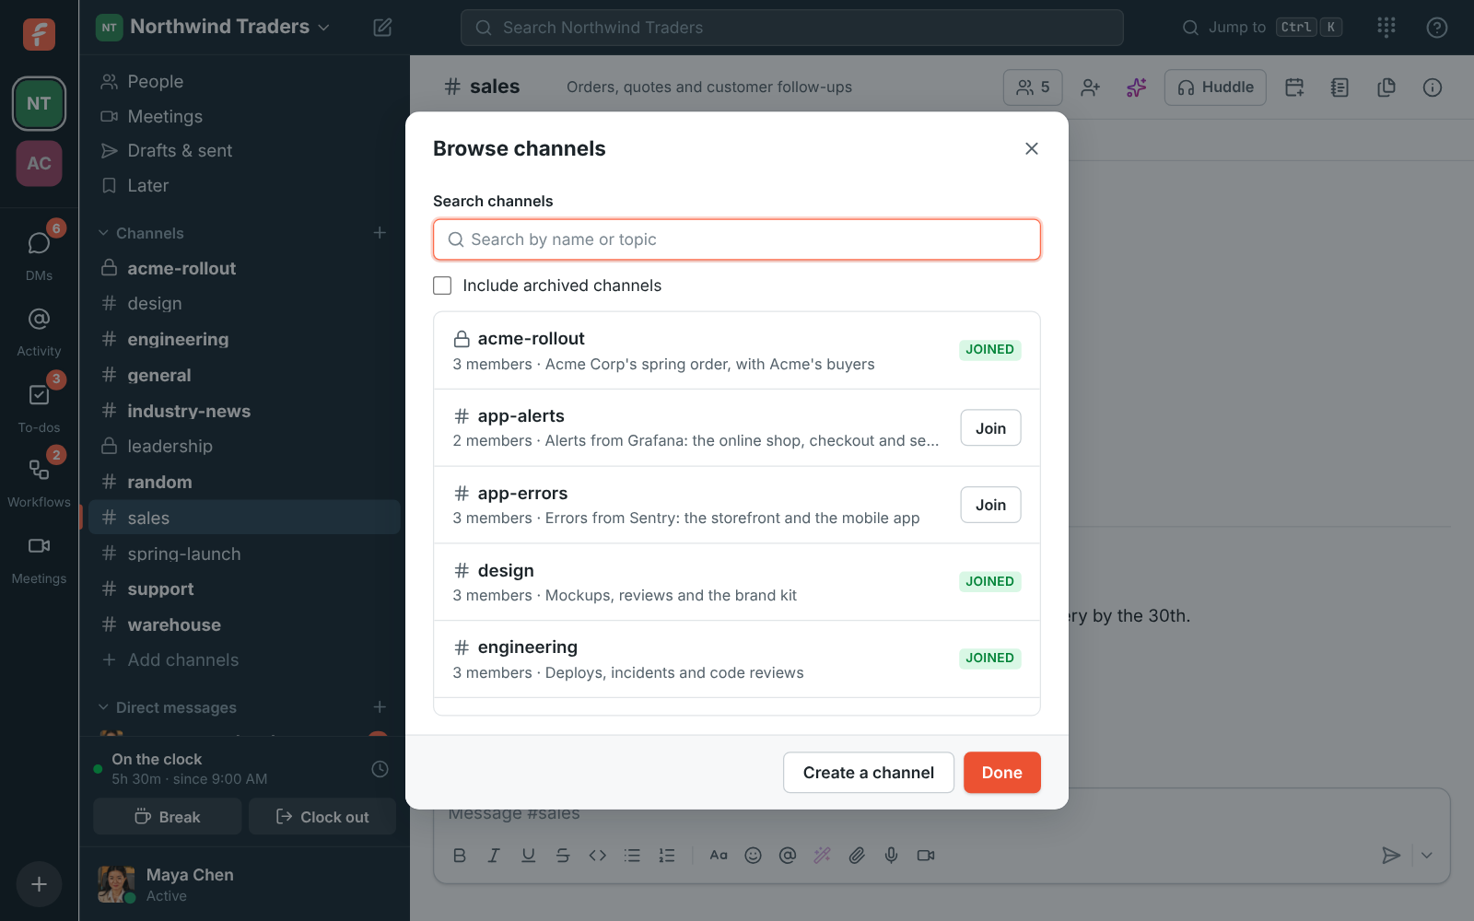Open the Northwind Traders workspace dropdown

[x=228, y=27]
